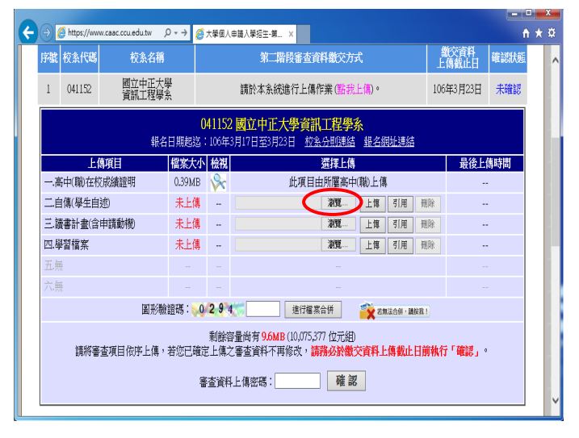Screen dimensions: 579x438
Task: Click the 進行檔案合併 button
Action: click(313, 310)
